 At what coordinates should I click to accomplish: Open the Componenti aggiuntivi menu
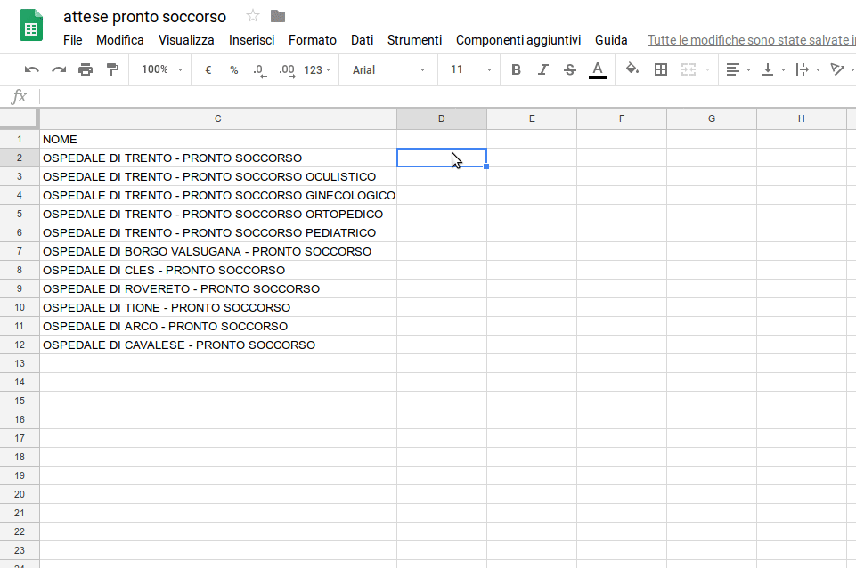coord(518,40)
